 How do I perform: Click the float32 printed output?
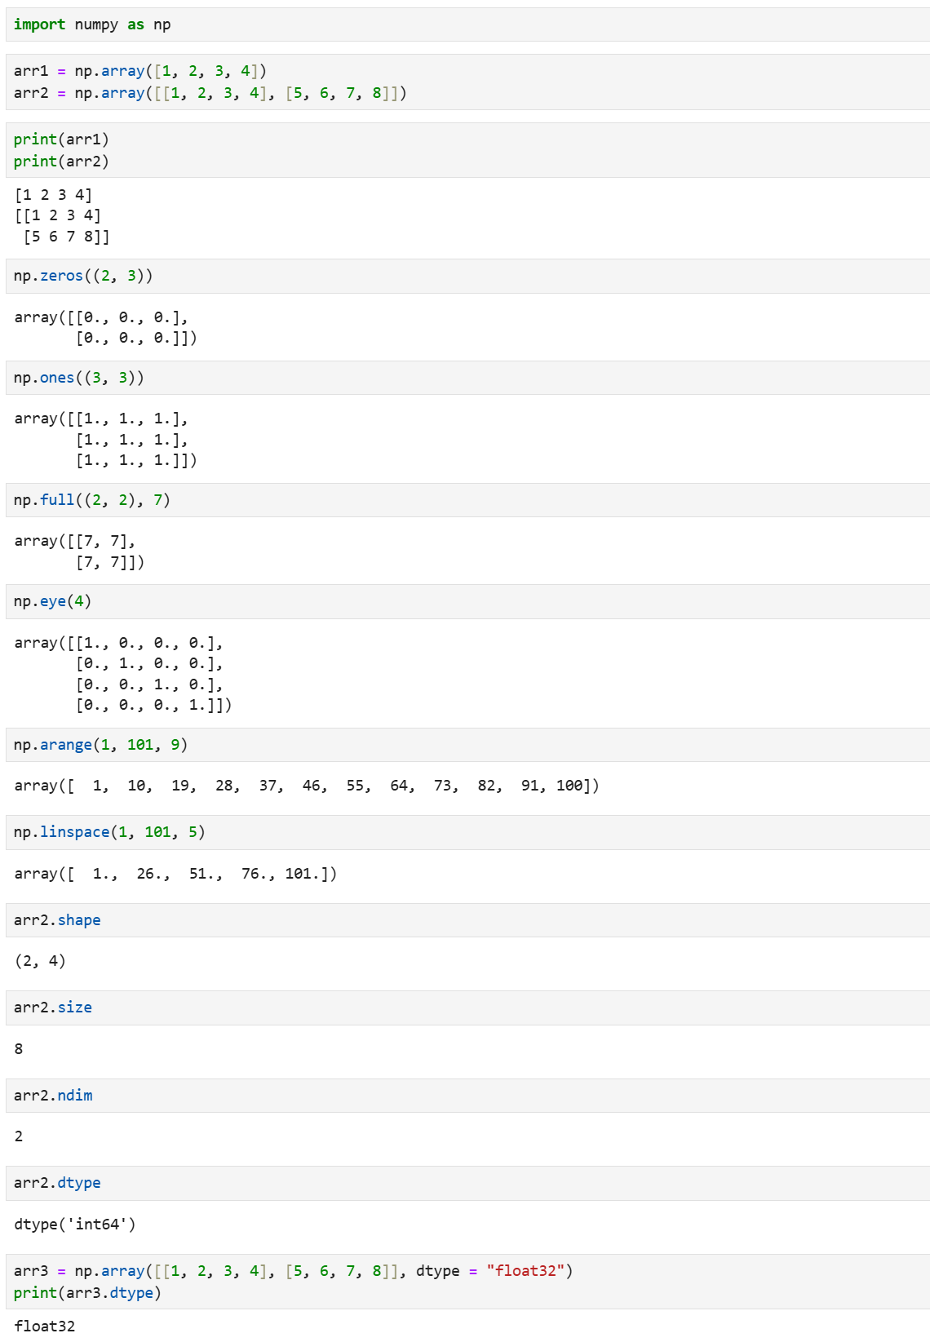tap(45, 1326)
